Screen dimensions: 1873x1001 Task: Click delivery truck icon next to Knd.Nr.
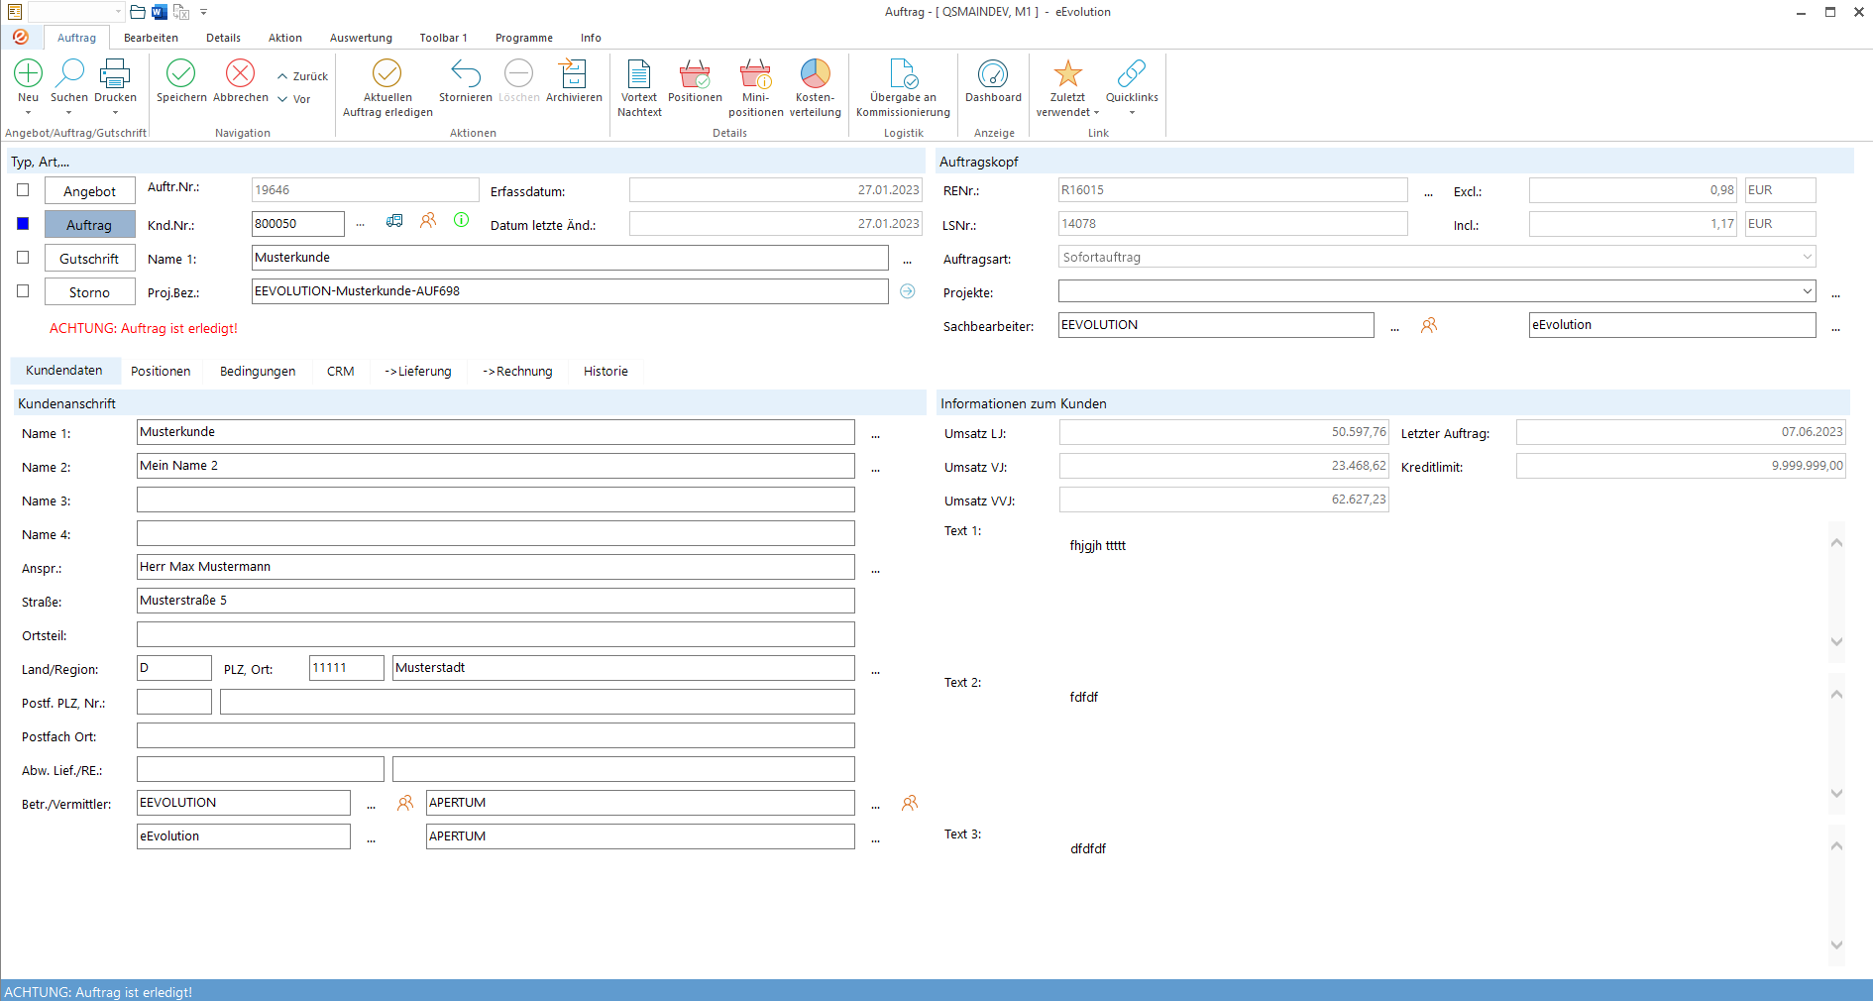coord(394,221)
